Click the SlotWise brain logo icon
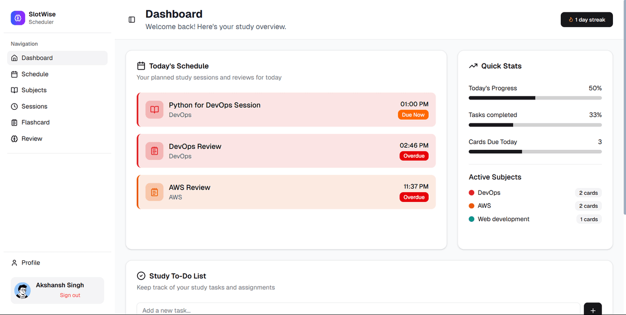Screen dimensions: 626x315 tap(18, 18)
